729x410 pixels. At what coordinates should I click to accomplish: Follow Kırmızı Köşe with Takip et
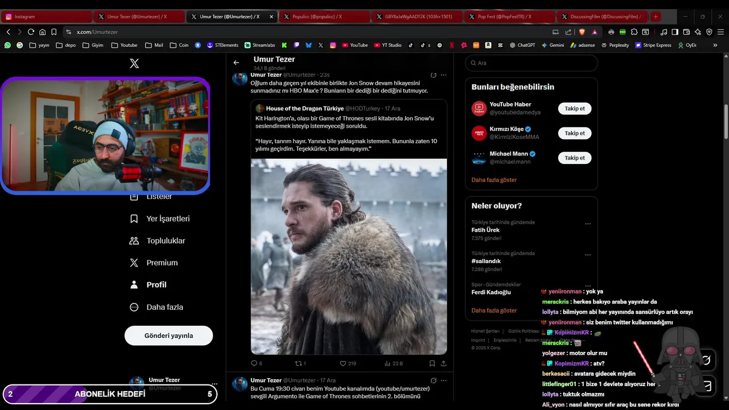[575, 133]
